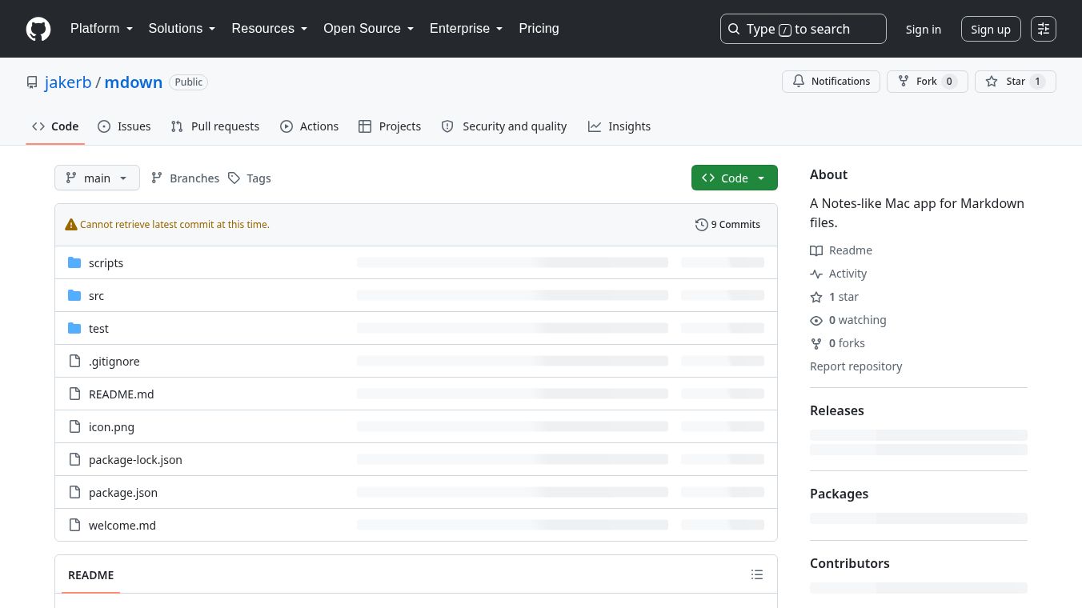Click the package-lock.json file icon
Screen dimensions: 1082x608
click(x=74, y=459)
